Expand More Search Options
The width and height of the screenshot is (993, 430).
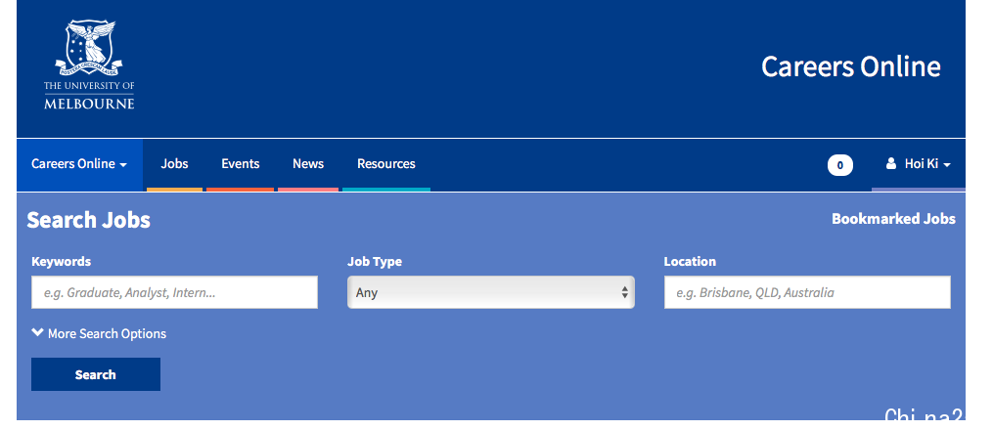pos(99,333)
